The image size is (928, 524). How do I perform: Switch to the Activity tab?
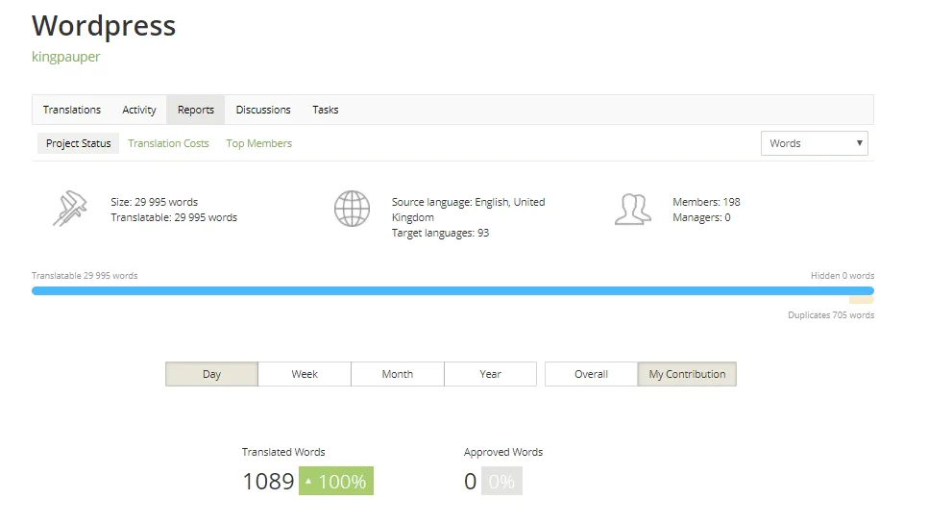pyautogui.click(x=139, y=110)
